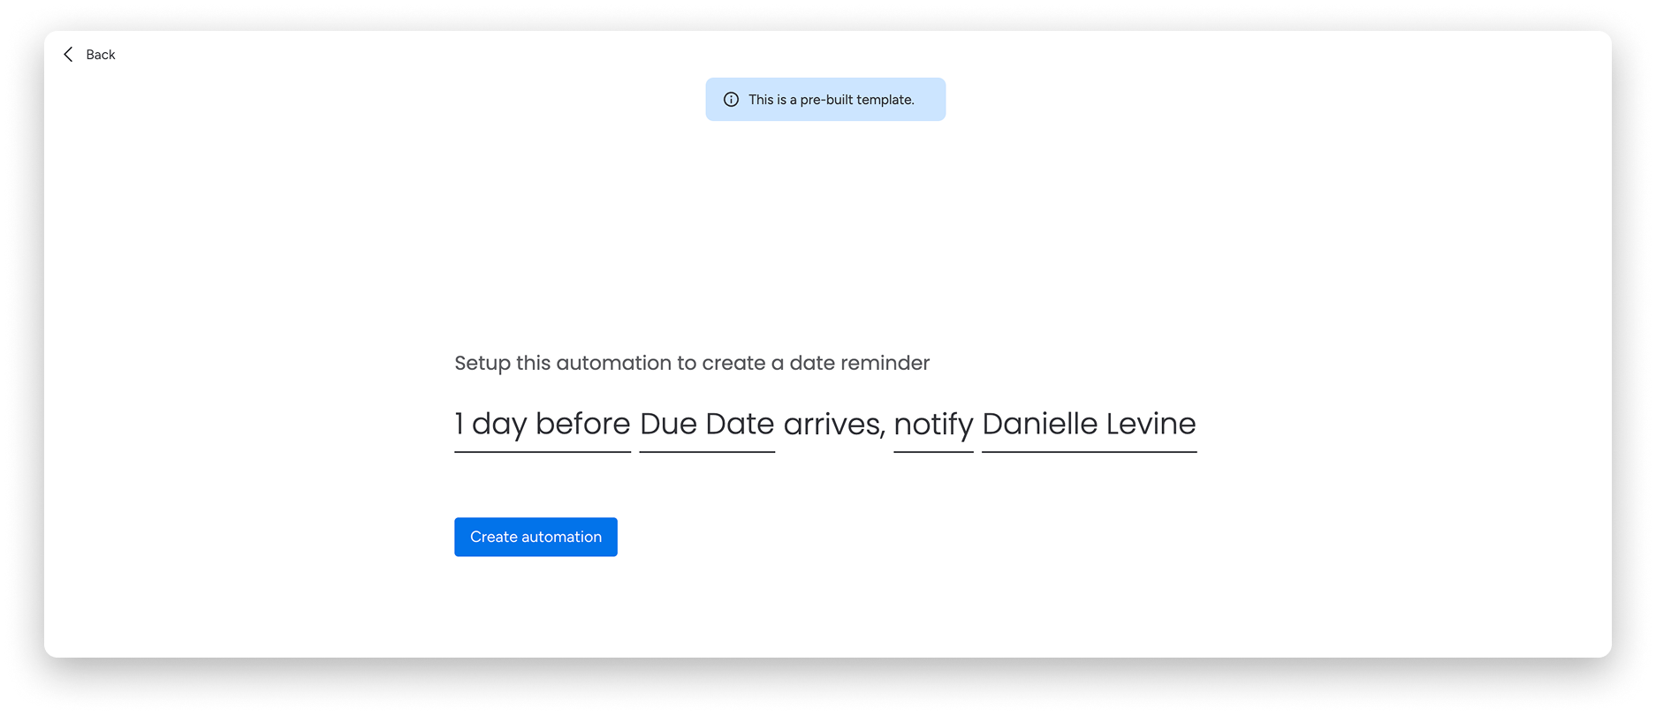Click the automation sentence setup text
This screenshot has width=1656, height=715.
point(692,363)
